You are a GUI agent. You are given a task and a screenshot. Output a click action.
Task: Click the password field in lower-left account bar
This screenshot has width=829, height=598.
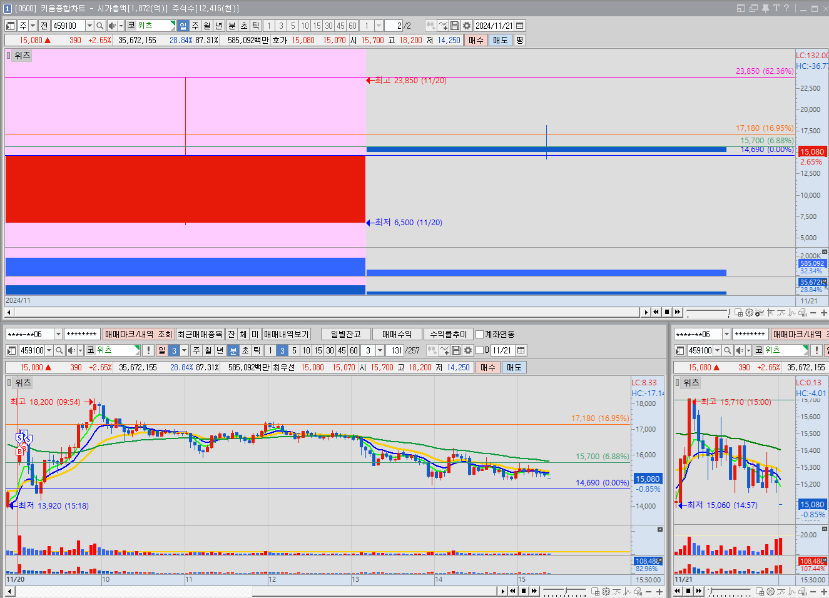(x=83, y=334)
